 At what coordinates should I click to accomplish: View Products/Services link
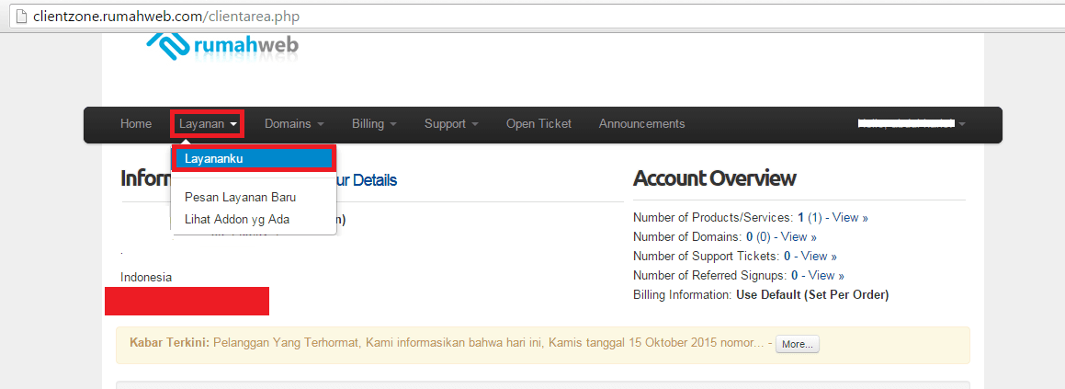pos(850,218)
